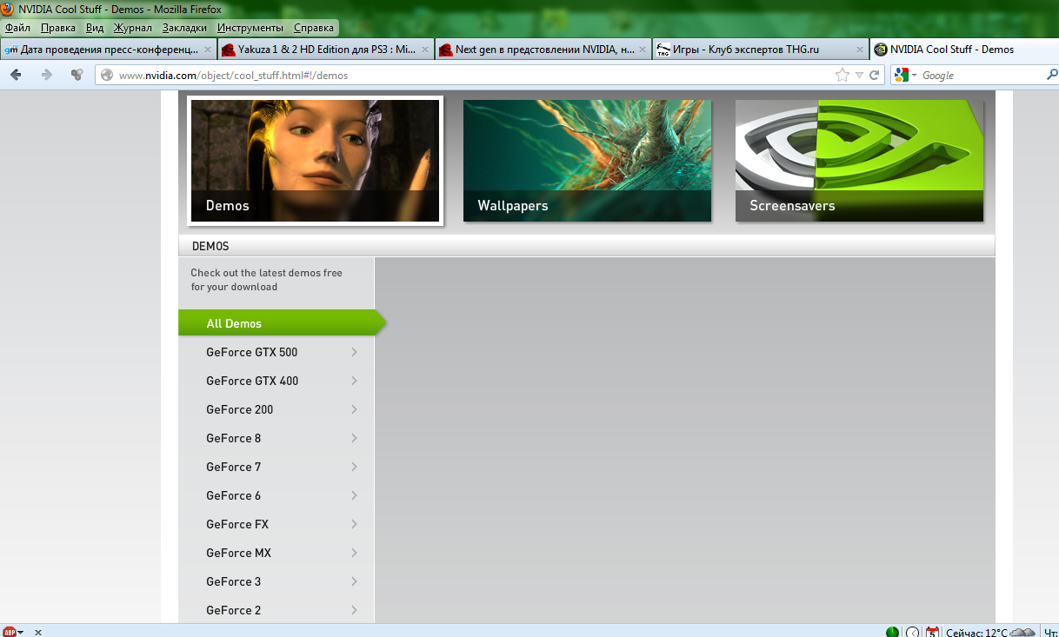Expand the GeForce 8 chevron
Screen dimensions: 1059x637
click(355, 438)
